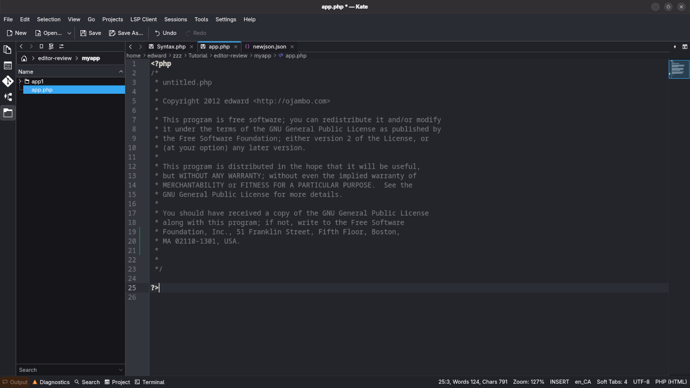This screenshot has width=690, height=388.
Task: Click the quick open lightning icon
Action: point(675,47)
